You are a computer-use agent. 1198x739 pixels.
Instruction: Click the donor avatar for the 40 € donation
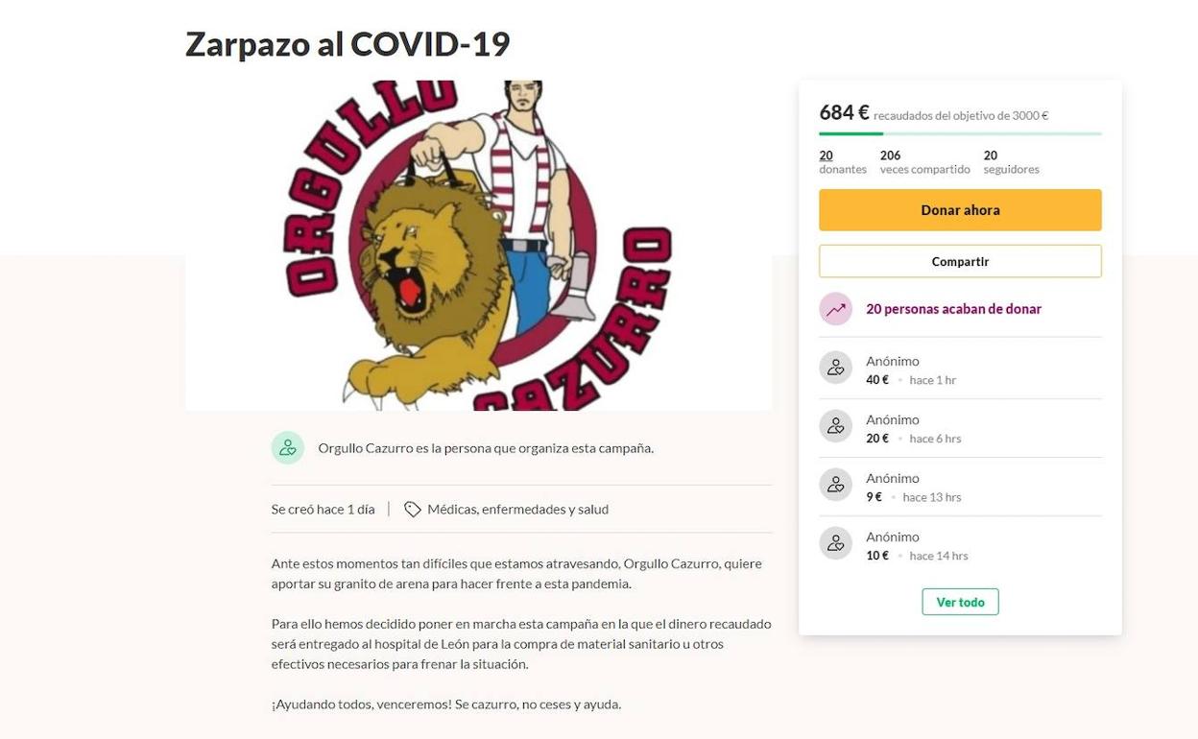point(835,368)
